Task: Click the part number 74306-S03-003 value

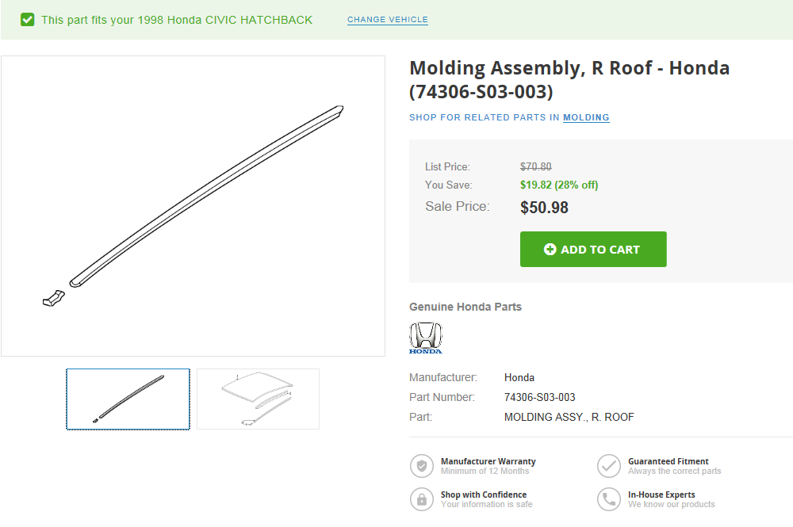Action: (x=540, y=397)
